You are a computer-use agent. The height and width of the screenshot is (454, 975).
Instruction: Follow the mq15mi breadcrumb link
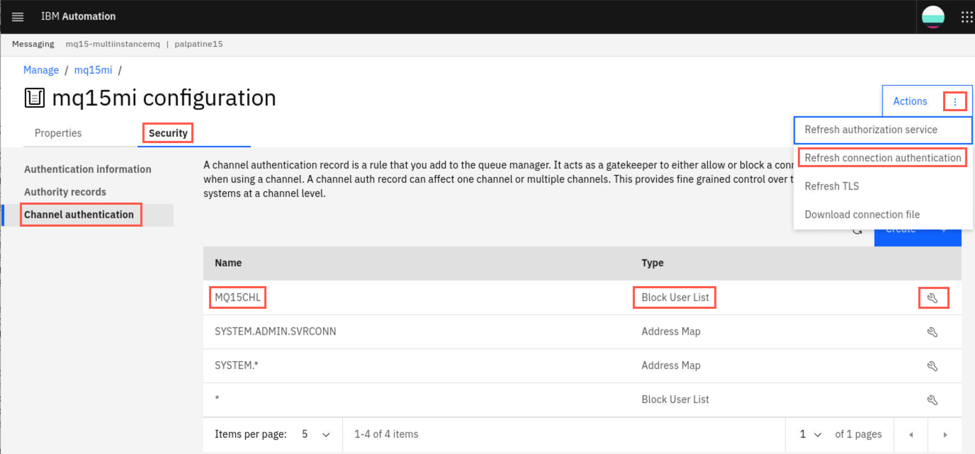93,70
